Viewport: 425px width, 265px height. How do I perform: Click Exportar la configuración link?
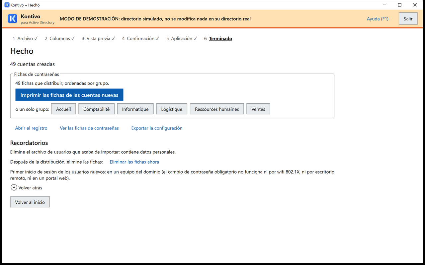point(157,128)
